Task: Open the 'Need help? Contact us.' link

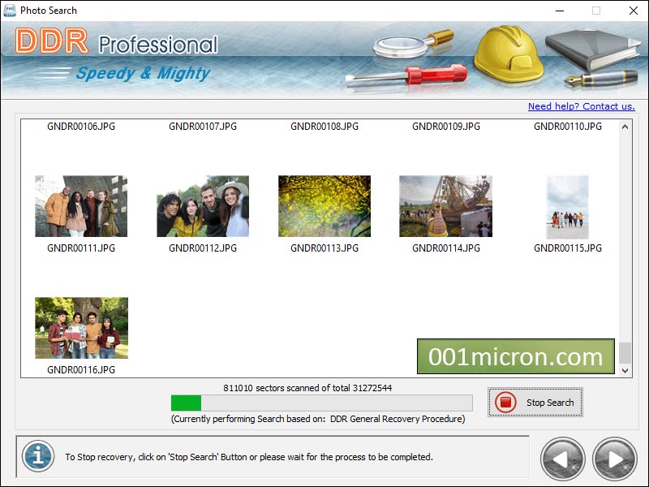Action: pos(581,106)
